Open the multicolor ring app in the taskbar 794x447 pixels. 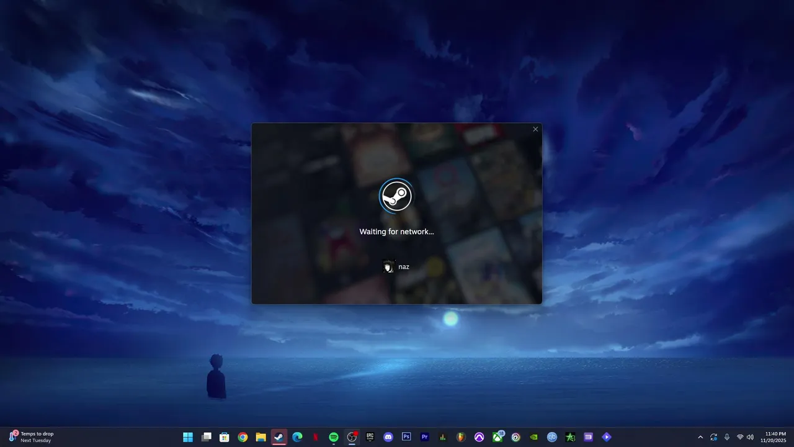(x=515, y=437)
